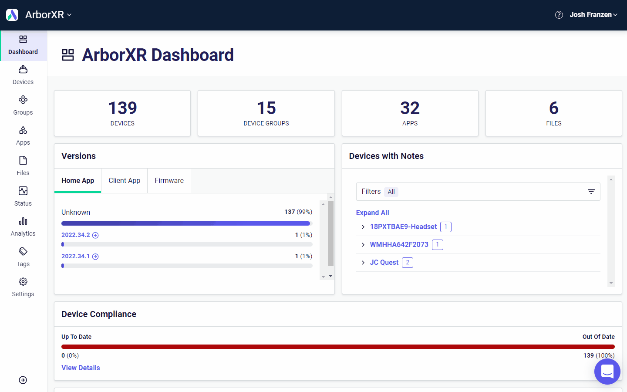Click the Devices with Notes scroll down arrow
The height and width of the screenshot is (392, 627).
click(611, 283)
